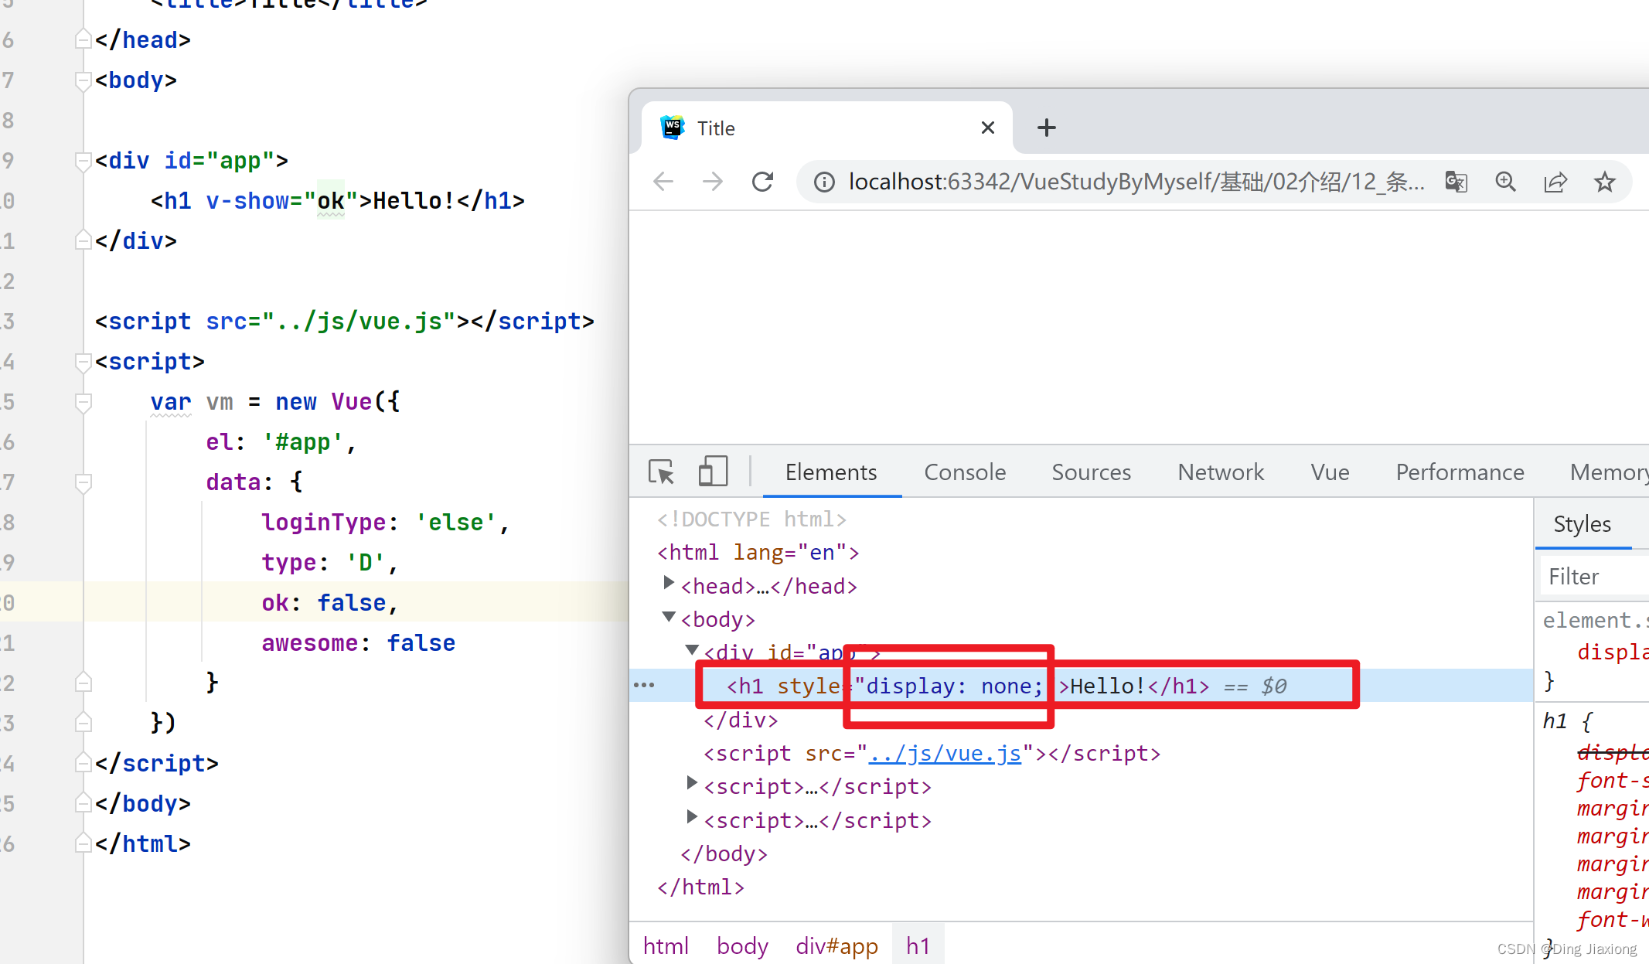Viewport: 1649px width, 964px height.
Task: View site information icon in address bar
Action: (x=824, y=182)
